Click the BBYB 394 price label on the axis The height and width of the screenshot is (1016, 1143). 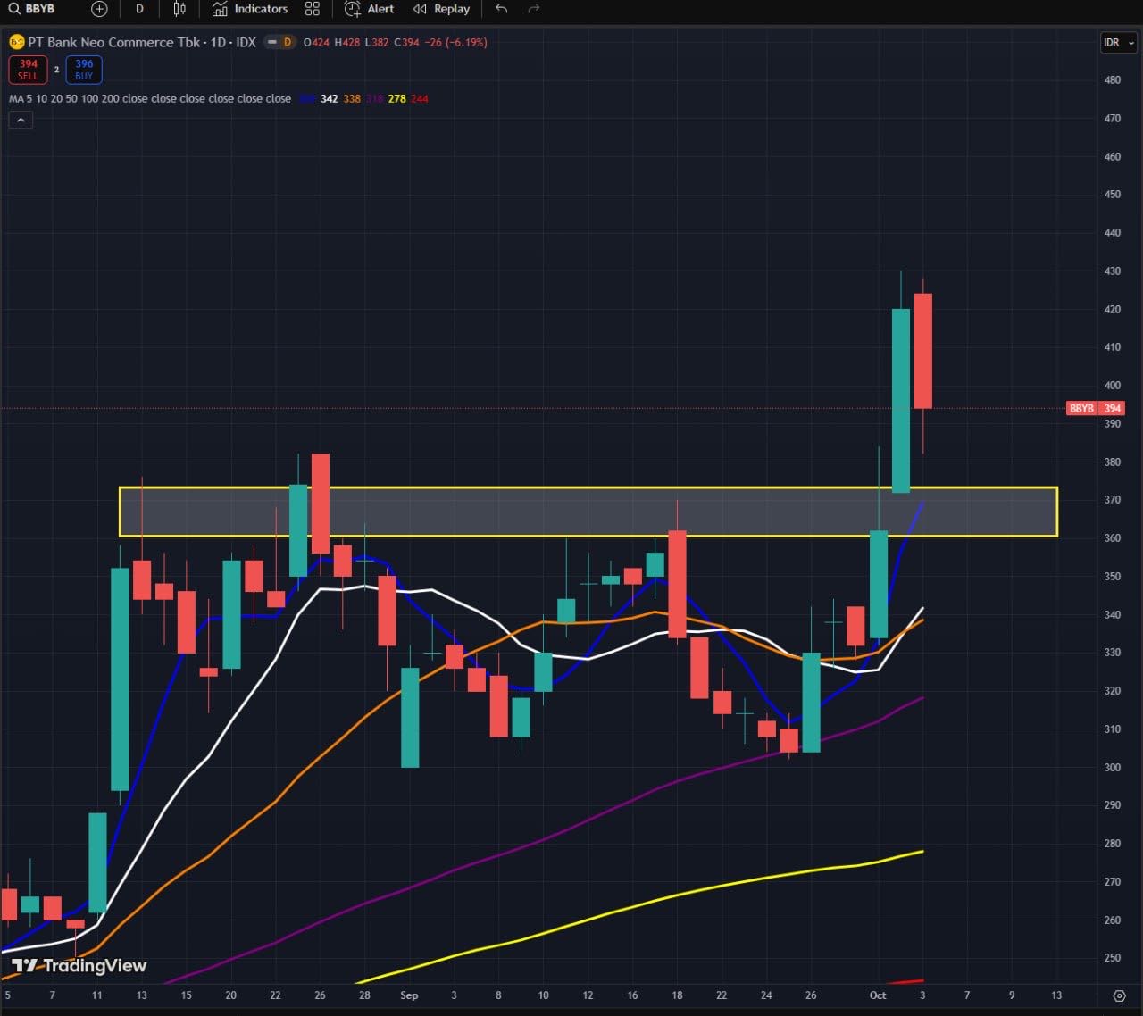coord(1095,408)
